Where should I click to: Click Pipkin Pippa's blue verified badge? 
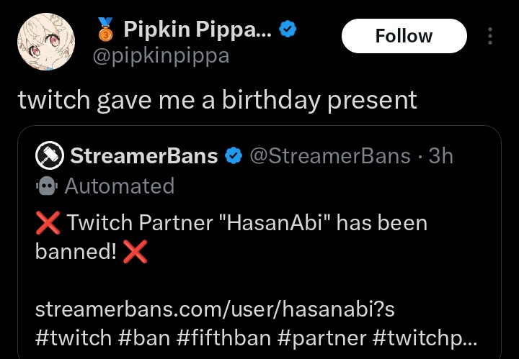click(x=288, y=30)
